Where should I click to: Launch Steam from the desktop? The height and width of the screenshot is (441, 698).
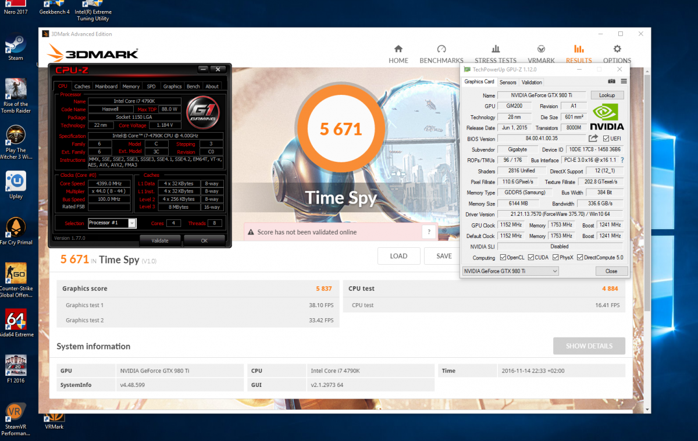tap(16, 48)
